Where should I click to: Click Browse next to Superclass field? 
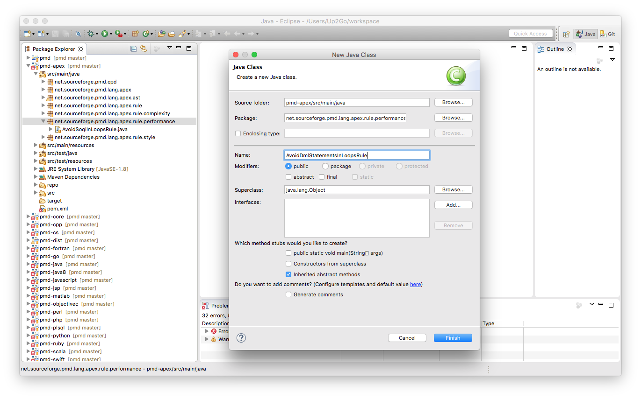(453, 189)
